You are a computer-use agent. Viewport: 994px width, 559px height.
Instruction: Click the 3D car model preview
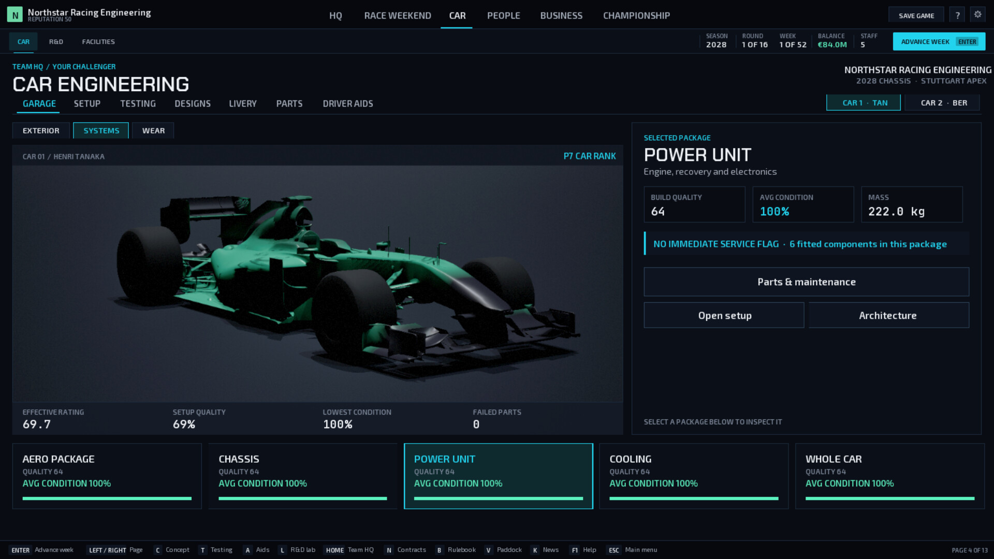(318, 284)
